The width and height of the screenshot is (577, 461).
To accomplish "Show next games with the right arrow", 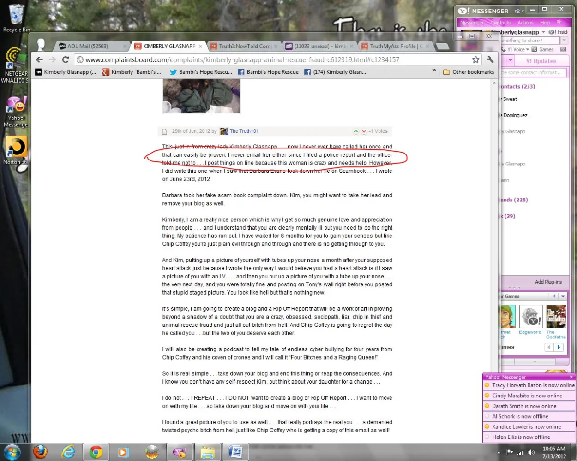I will coord(559,347).
